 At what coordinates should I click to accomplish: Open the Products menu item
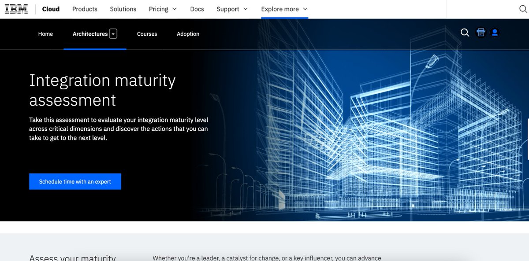pos(85,9)
